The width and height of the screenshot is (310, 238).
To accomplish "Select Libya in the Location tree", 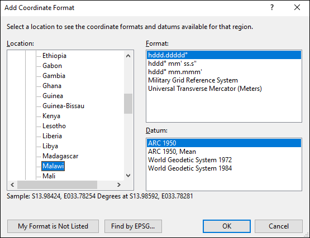I will pos(50,146).
